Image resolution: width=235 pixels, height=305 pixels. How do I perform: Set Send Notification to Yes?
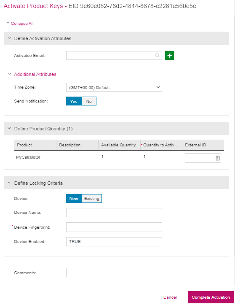tap(74, 101)
